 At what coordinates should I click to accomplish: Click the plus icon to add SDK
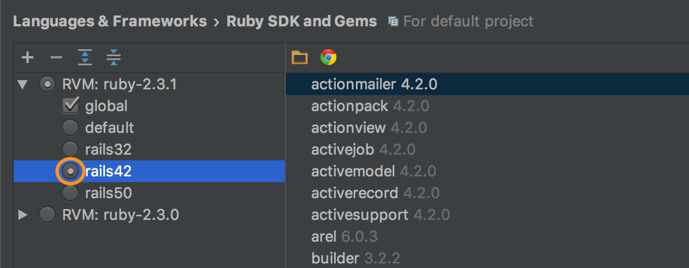[x=28, y=57]
